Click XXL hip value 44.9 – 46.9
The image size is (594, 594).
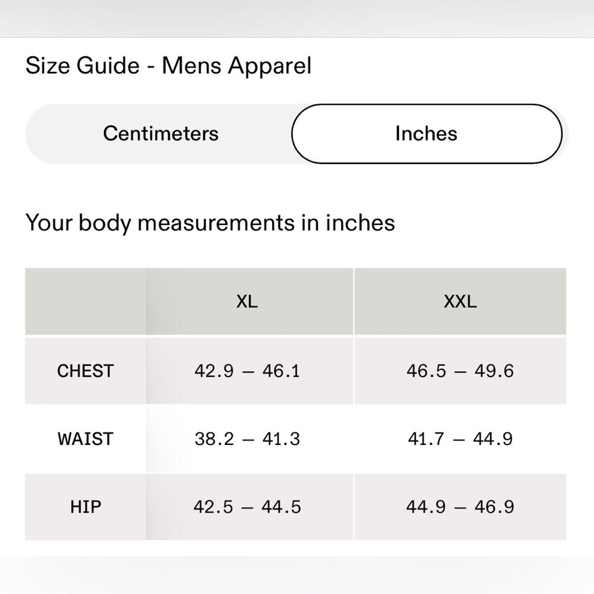[460, 507]
